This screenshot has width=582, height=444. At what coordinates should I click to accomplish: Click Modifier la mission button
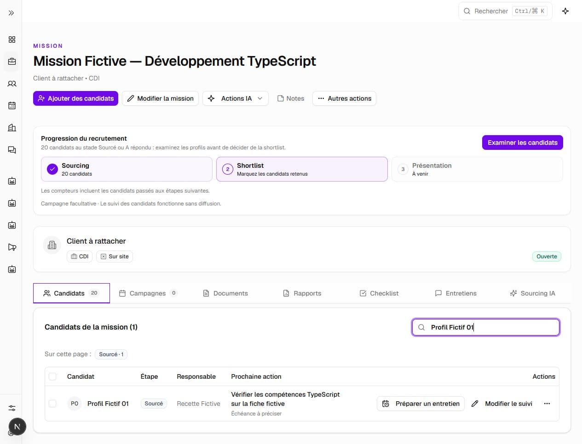(160, 98)
